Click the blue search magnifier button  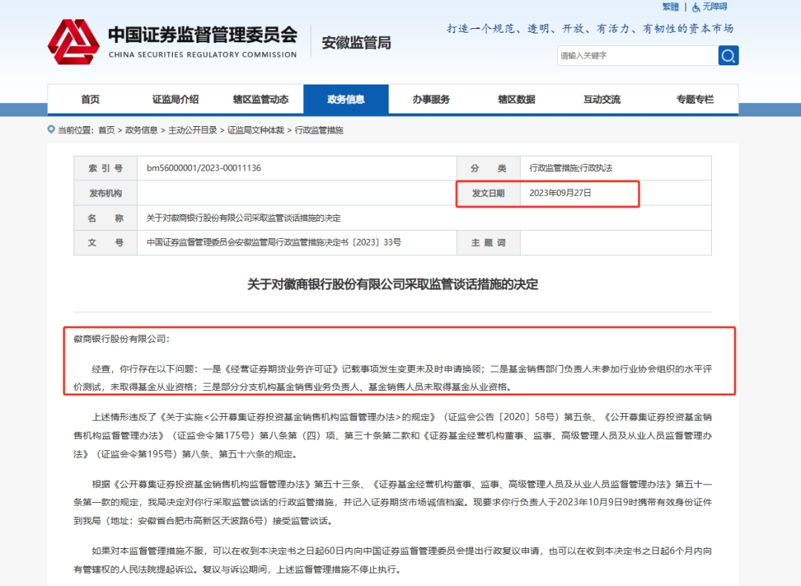point(728,55)
